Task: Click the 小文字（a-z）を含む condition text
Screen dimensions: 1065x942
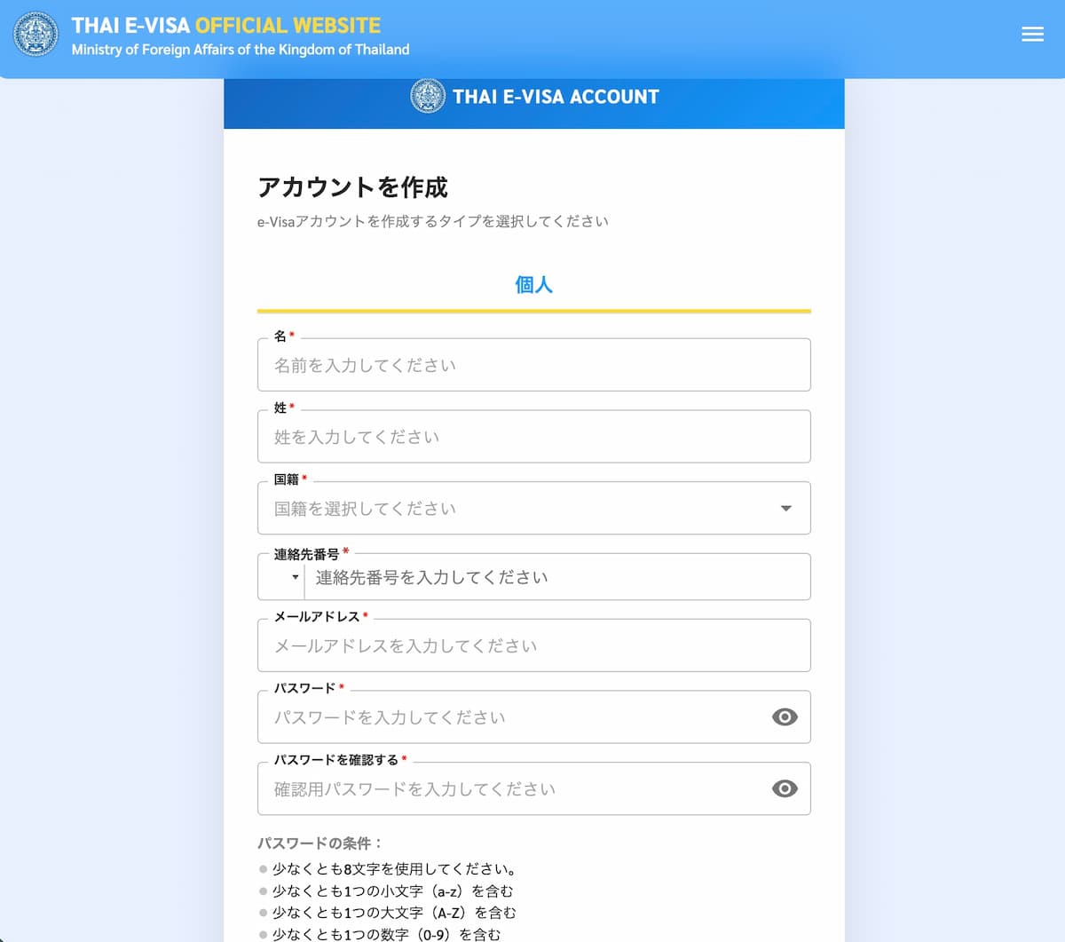Action: coord(392,891)
